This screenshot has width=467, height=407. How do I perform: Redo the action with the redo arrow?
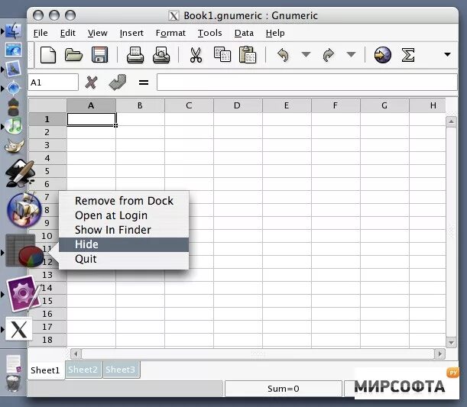(329, 55)
